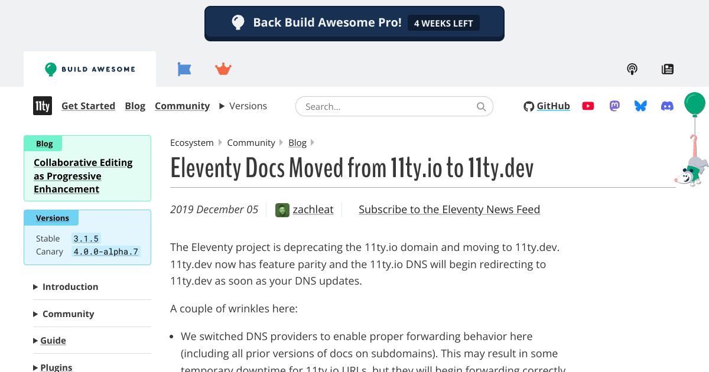Click the orange crown icon
Screen dimensions: 709x372
click(223, 69)
